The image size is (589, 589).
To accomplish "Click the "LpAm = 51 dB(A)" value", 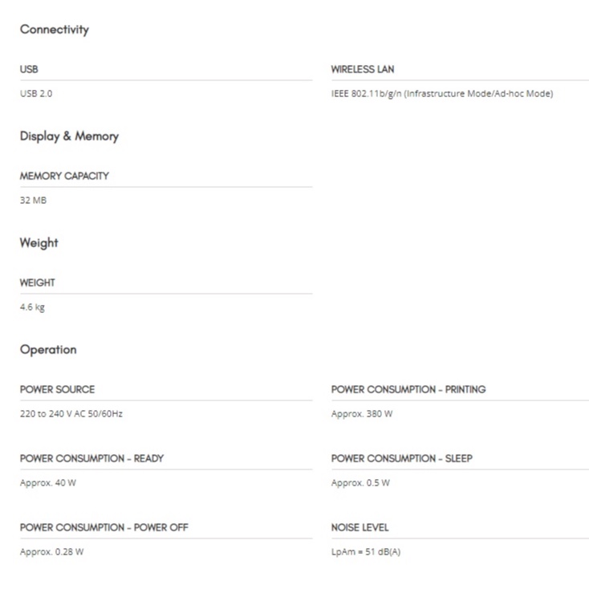I will [x=365, y=552].
